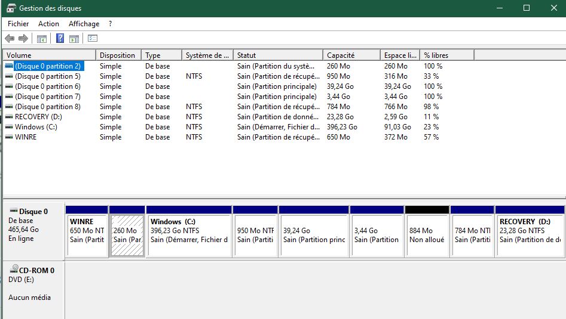Maximize the Gestion des disques window

coord(527,8)
